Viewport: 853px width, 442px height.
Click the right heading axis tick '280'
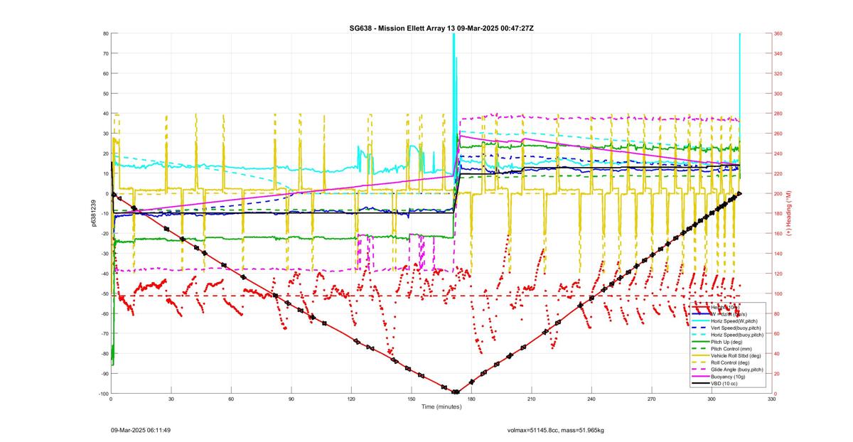(x=779, y=114)
